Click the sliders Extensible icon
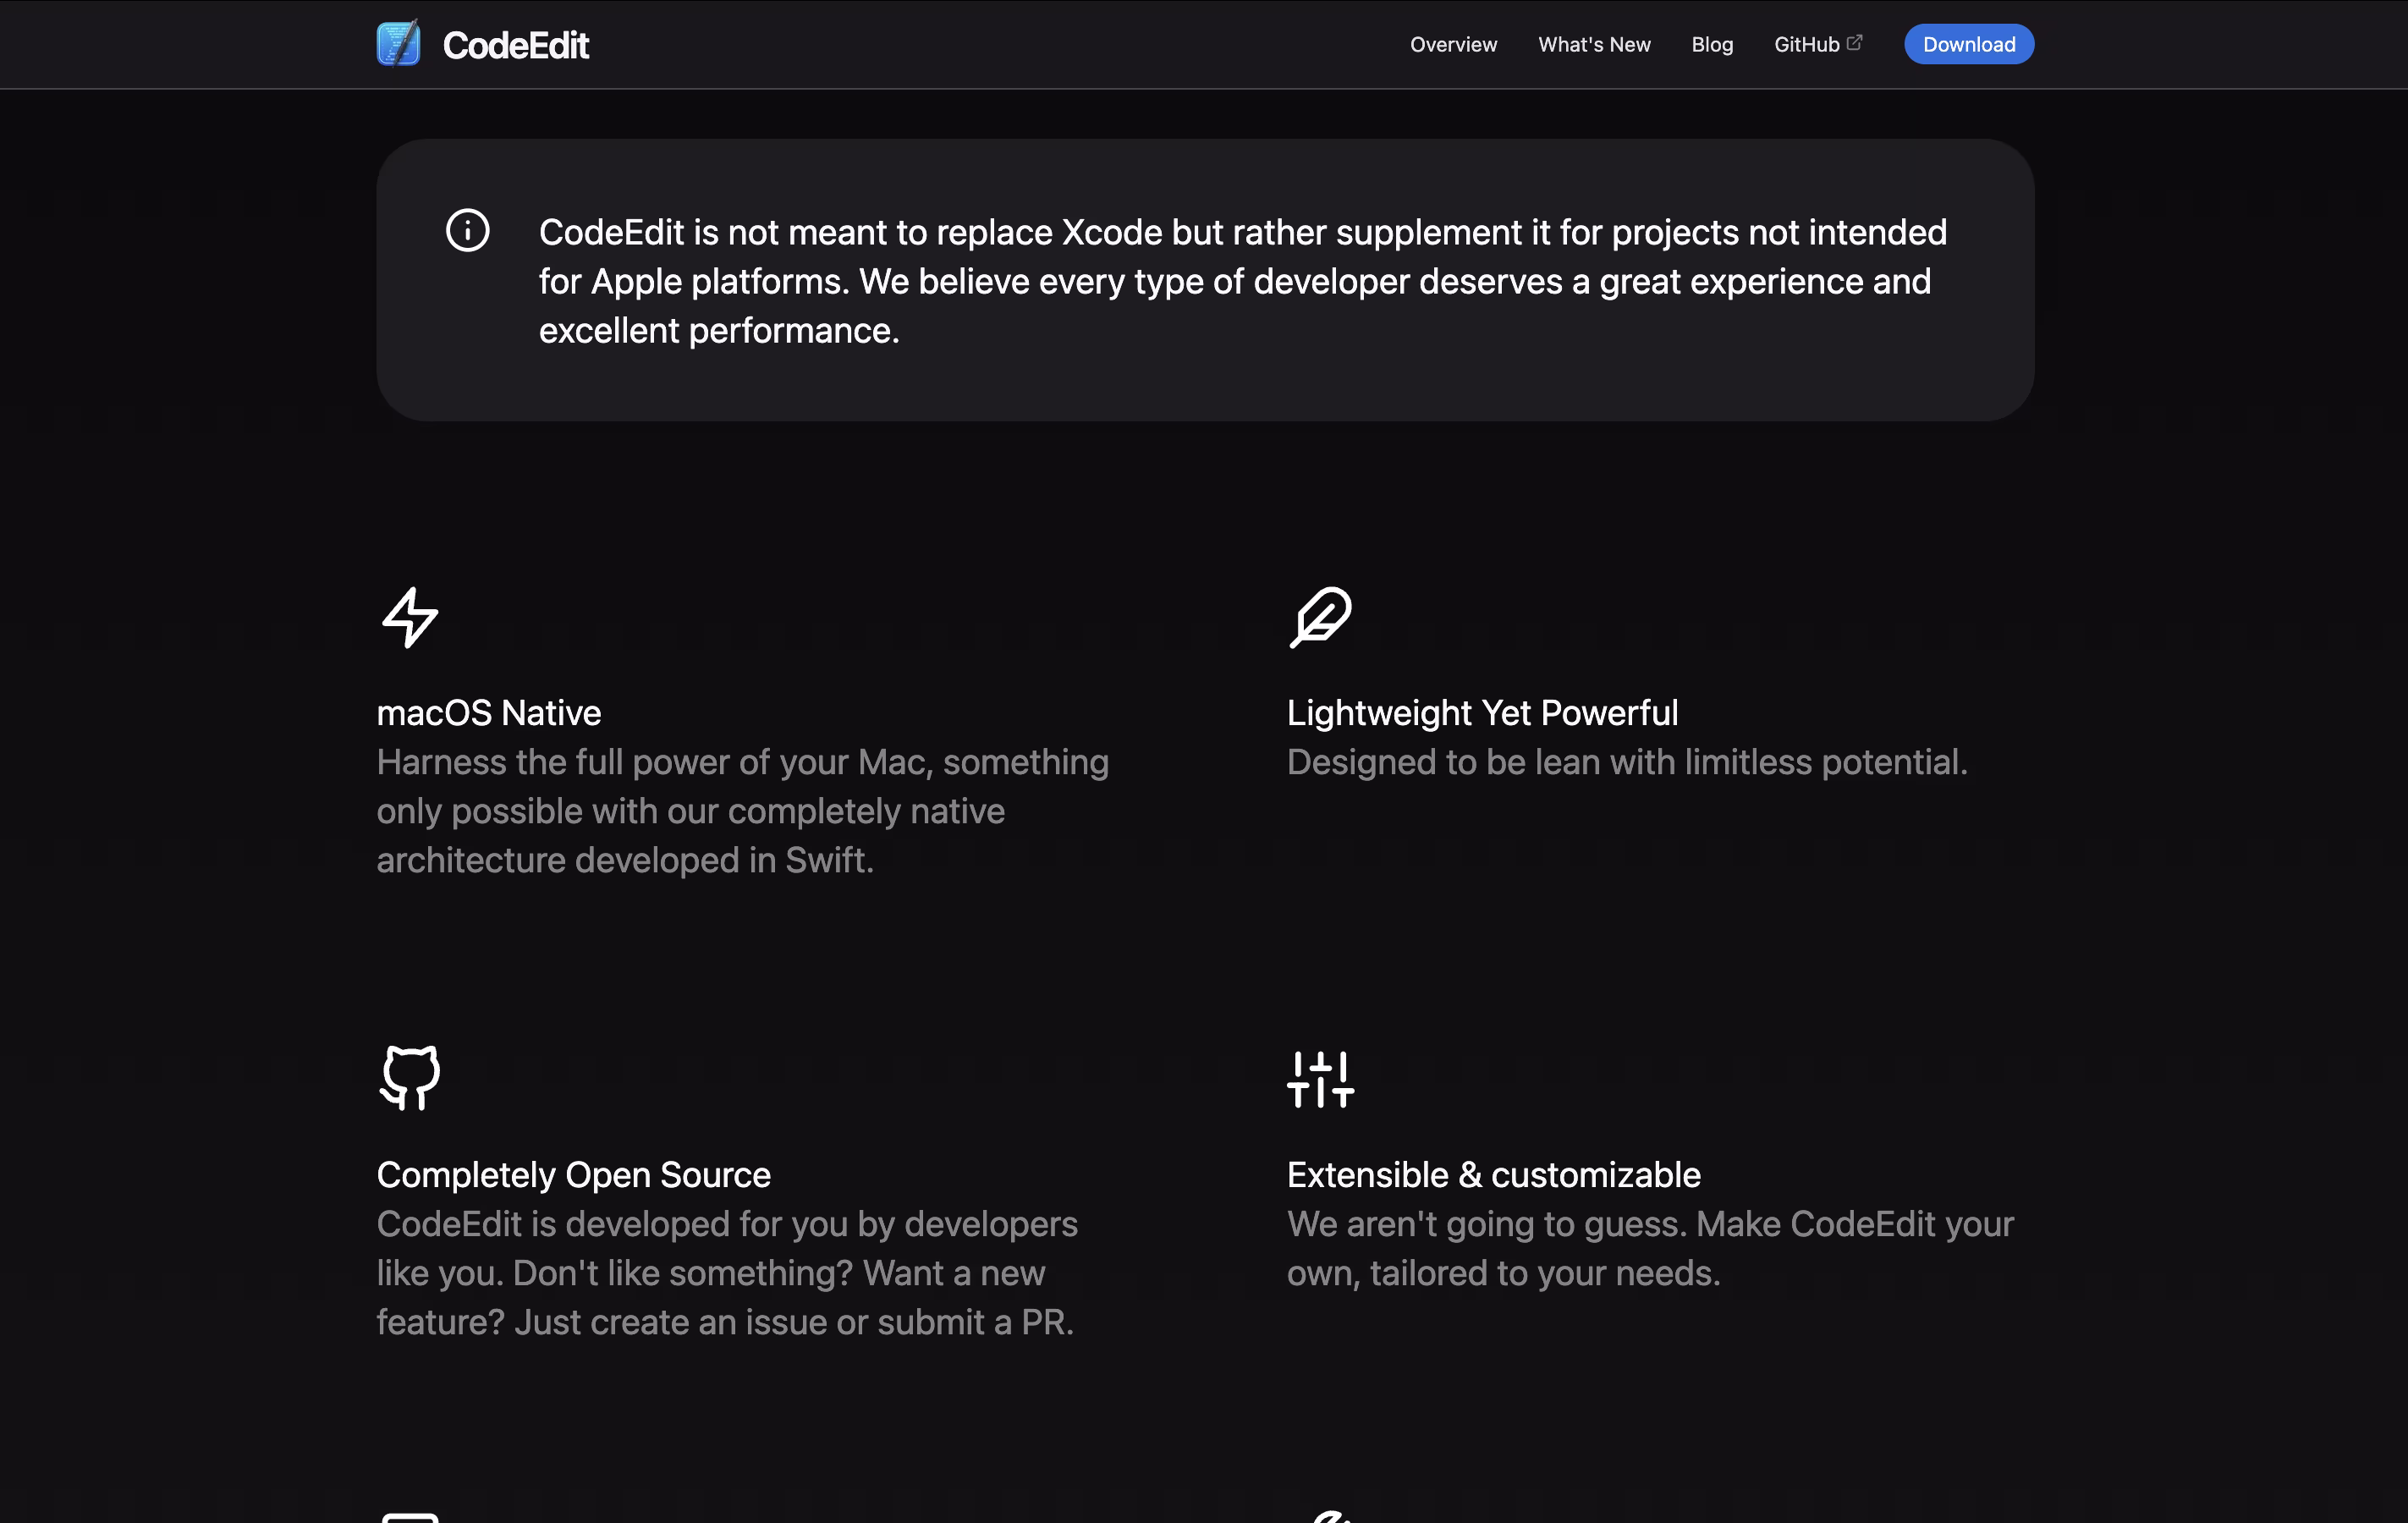 click(1320, 1079)
